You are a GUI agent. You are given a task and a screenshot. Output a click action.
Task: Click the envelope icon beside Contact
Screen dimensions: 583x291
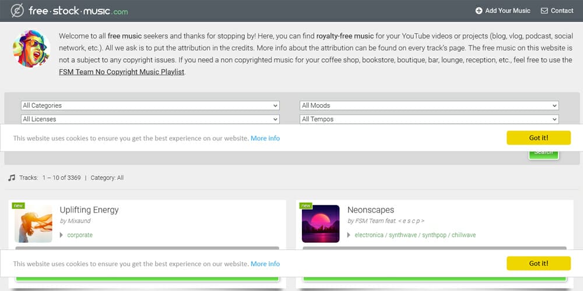(x=545, y=10)
